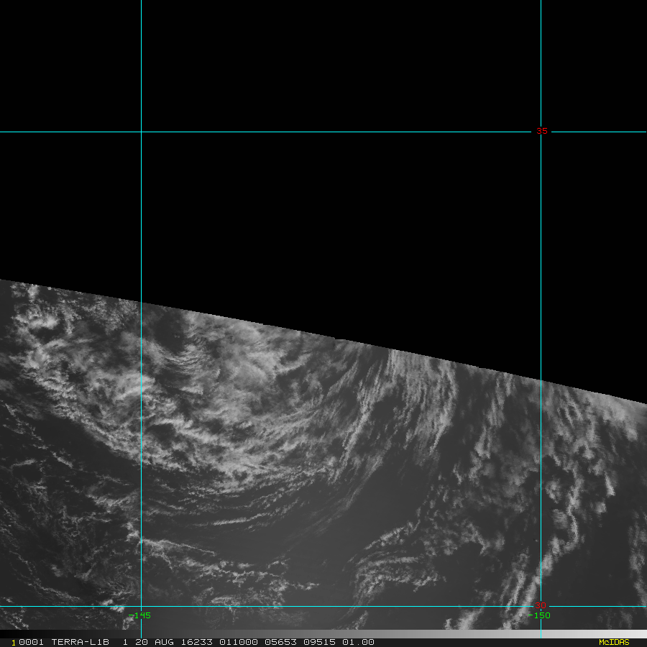The height and width of the screenshot is (647, 647).
Task: Click the 09515 value in status bar
Action: pyautogui.click(x=317, y=642)
